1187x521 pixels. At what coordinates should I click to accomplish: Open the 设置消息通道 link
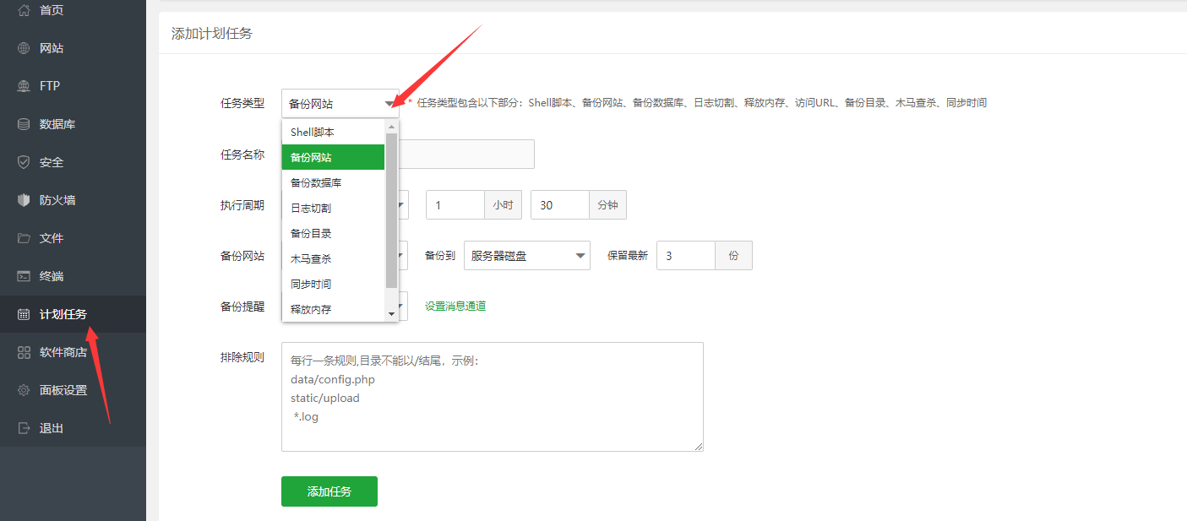(455, 306)
